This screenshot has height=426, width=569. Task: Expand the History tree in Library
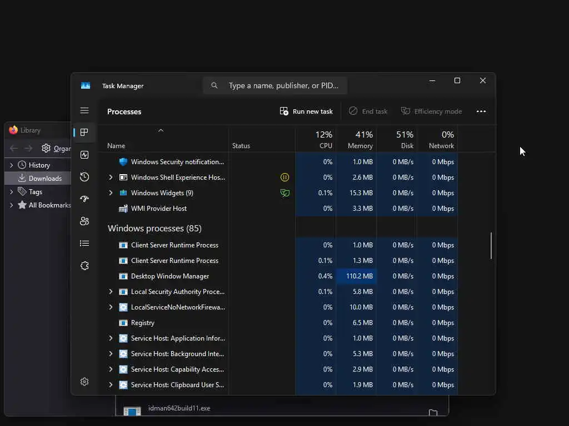pyautogui.click(x=11, y=165)
